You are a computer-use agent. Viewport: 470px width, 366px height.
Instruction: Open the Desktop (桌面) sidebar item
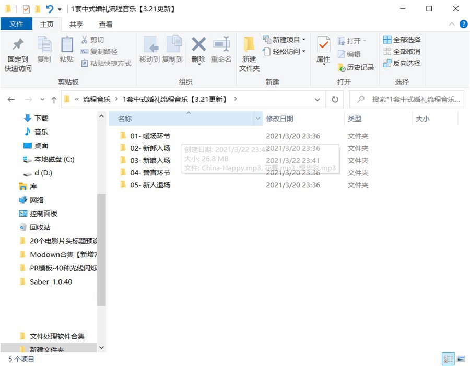coord(36,145)
